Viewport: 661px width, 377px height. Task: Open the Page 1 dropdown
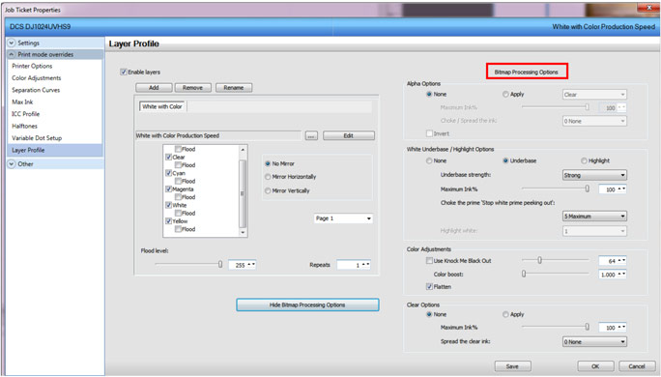343,218
